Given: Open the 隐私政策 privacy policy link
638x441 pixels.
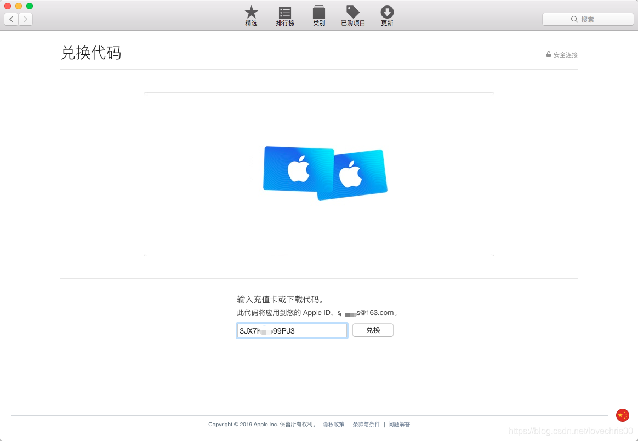Looking at the screenshot, I should [333, 424].
